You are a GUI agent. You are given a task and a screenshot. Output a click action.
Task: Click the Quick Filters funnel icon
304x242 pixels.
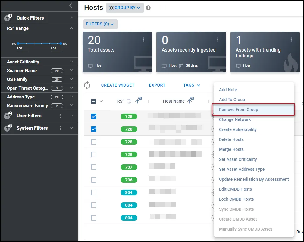tap(8, 18)
